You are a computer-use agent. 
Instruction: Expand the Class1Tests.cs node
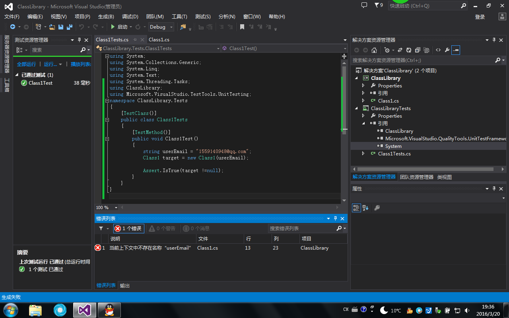[x=363, y=153]
